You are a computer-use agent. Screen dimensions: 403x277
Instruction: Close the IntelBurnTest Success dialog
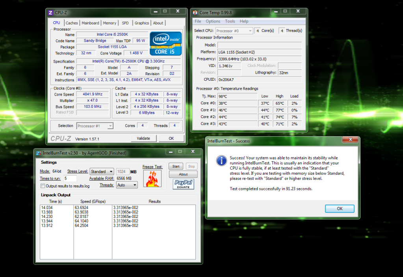350,139
